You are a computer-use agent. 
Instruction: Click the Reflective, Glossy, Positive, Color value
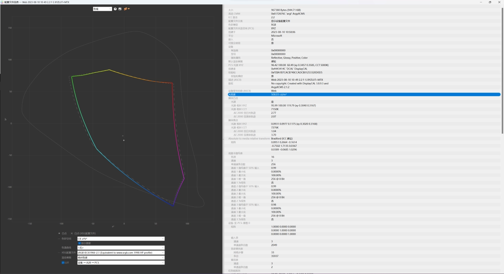(x=289, y=58)
